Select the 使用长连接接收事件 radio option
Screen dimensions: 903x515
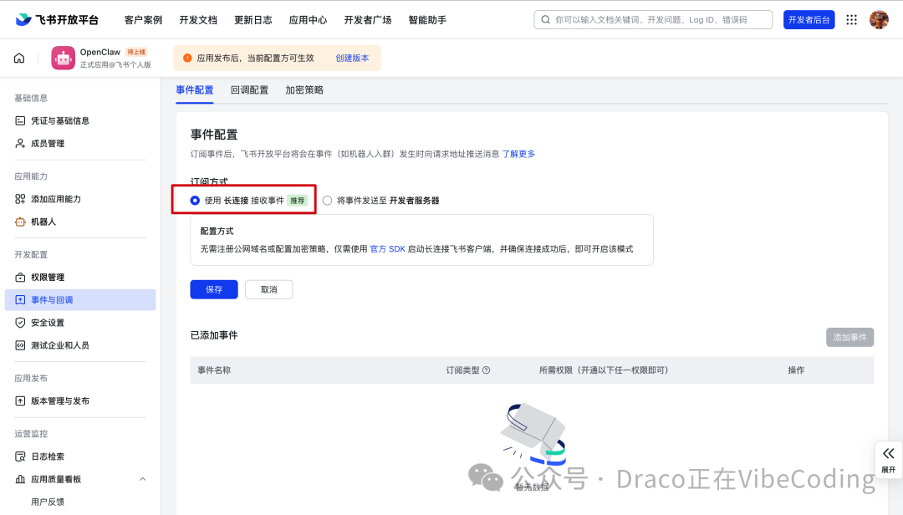[192, 201]
